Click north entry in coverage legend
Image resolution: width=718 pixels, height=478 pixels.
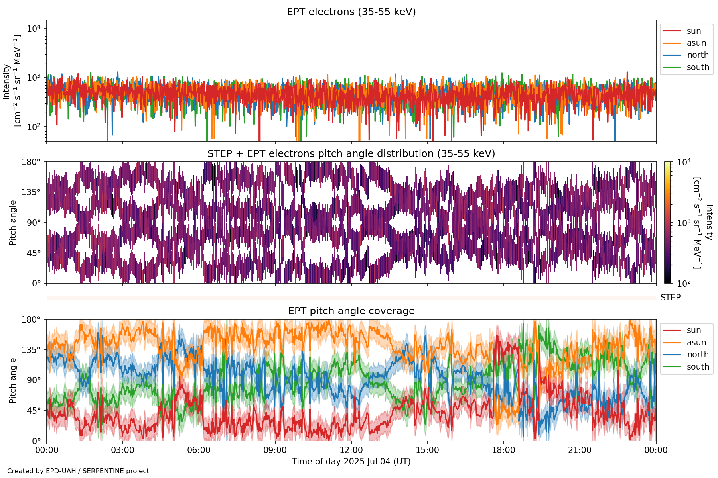tap(697, 355)
